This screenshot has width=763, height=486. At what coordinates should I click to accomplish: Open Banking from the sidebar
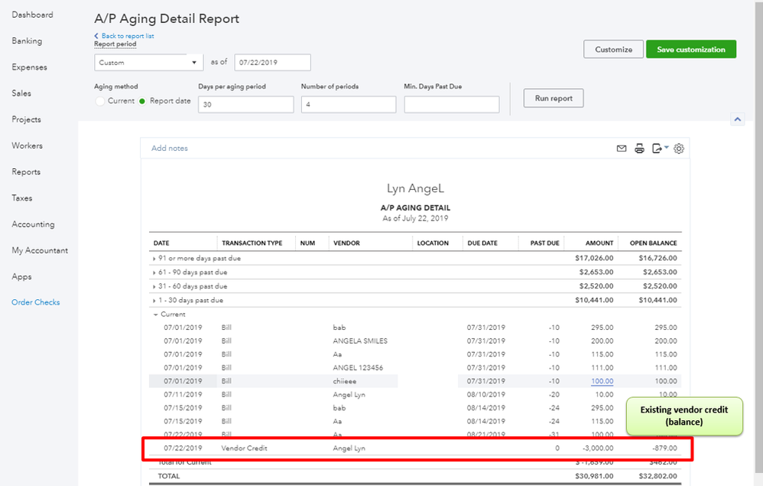pos(27,41)
